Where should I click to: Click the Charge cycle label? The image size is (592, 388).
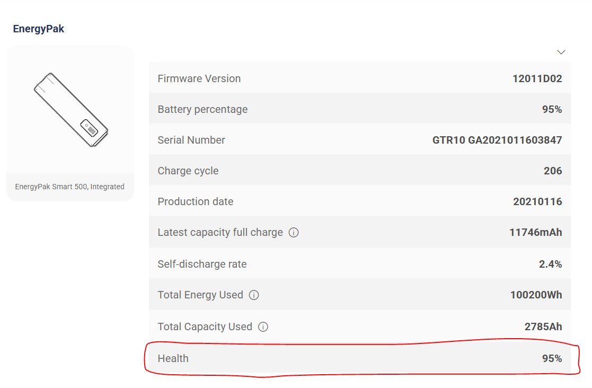[188, 171]
